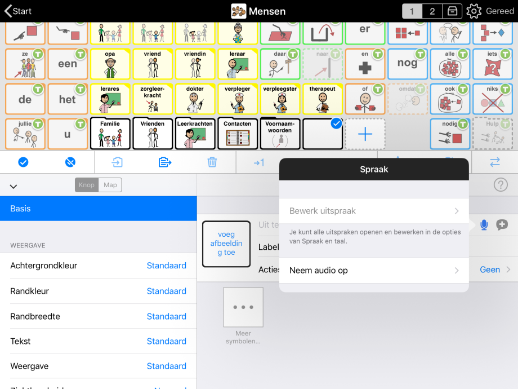518x389 pixels.
Task: Toggle the checkmark on empty selected button
Action: [336, 123]
